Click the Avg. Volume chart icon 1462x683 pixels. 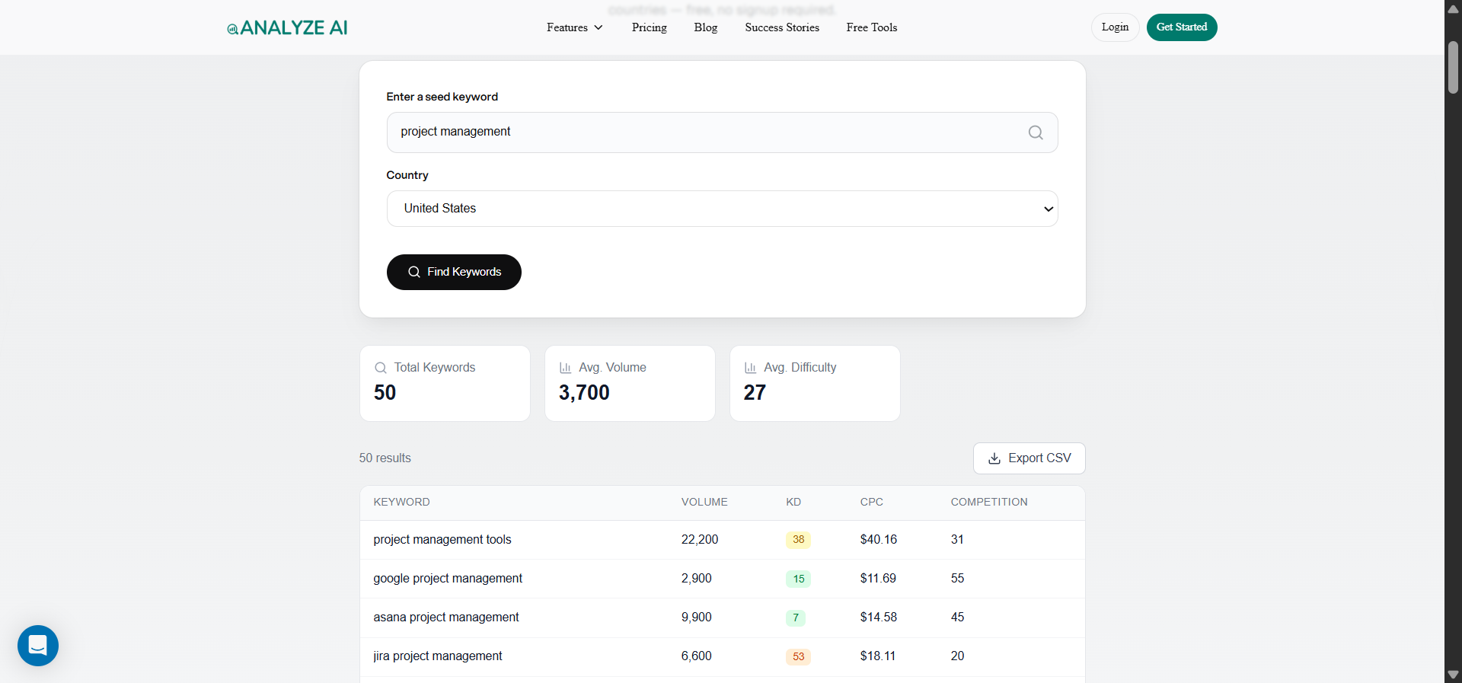coord(565,368)
